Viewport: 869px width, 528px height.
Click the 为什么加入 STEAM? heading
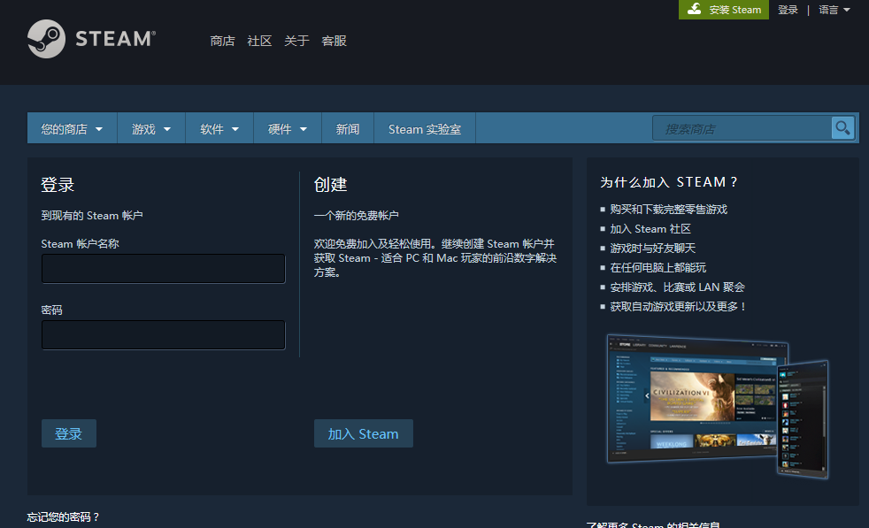(669, 182)
